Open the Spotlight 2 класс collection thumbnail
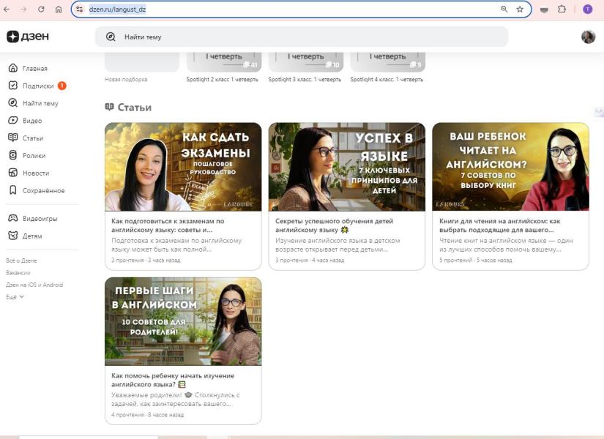The height and width of the screenshot is (439, 604). pyautogui.click(x=224, y=61)
